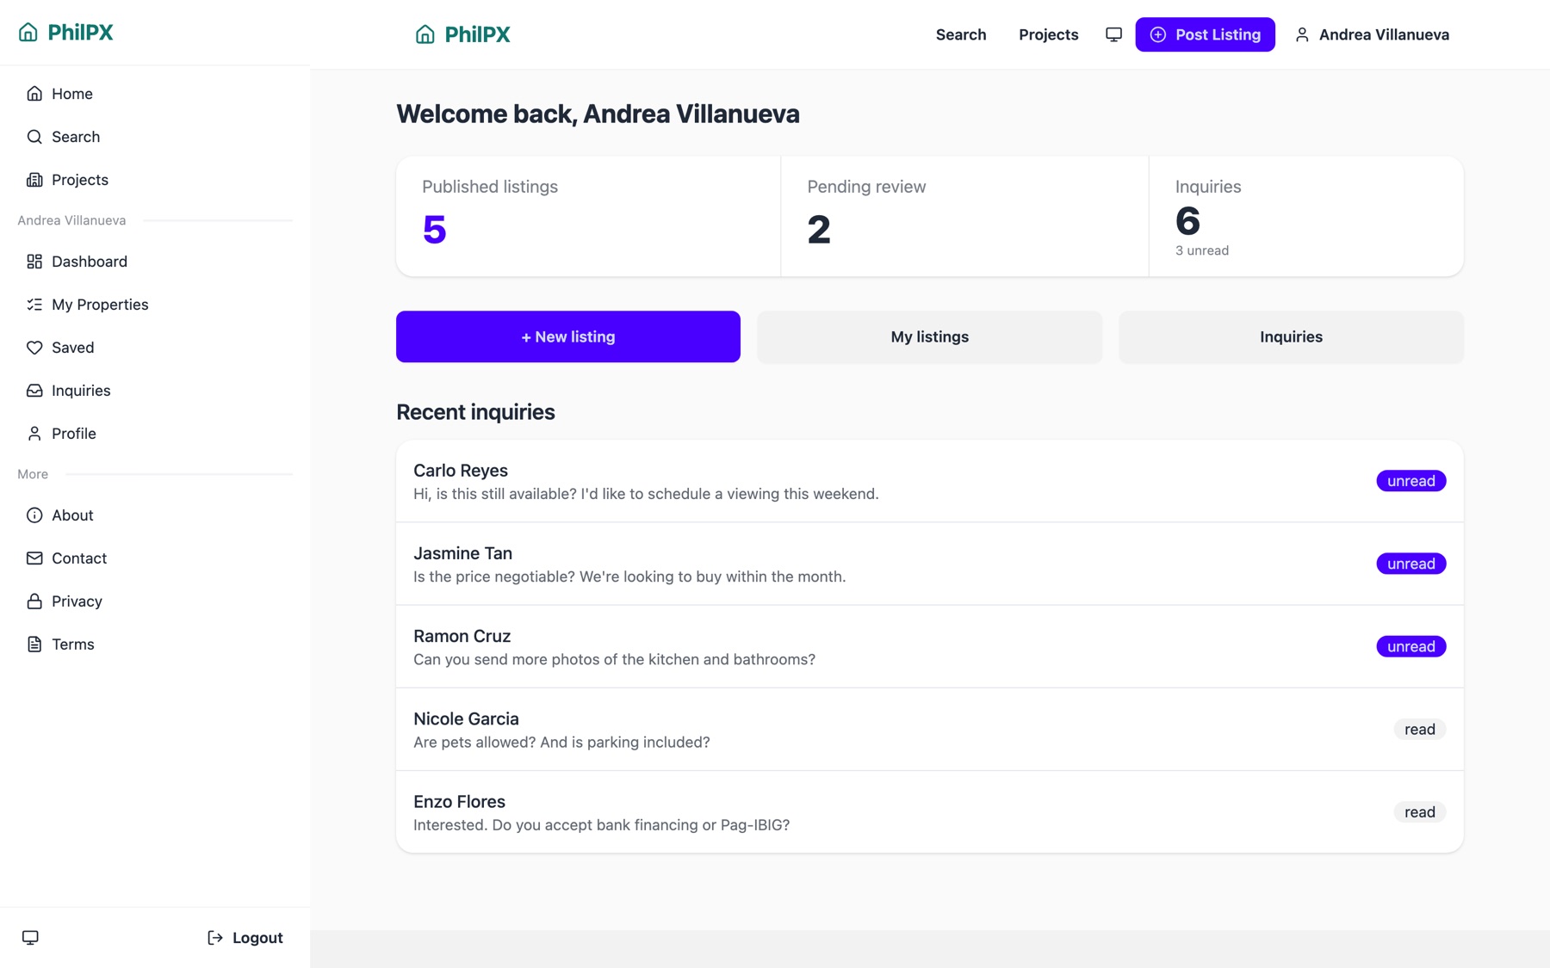Click the unread badge on Ramon Cruz row
Screen dimensions: 1550x968
[x=1410, y=646]
